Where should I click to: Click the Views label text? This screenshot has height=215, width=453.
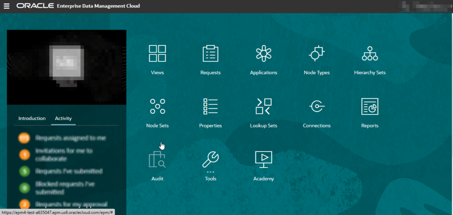coord(157,73)
